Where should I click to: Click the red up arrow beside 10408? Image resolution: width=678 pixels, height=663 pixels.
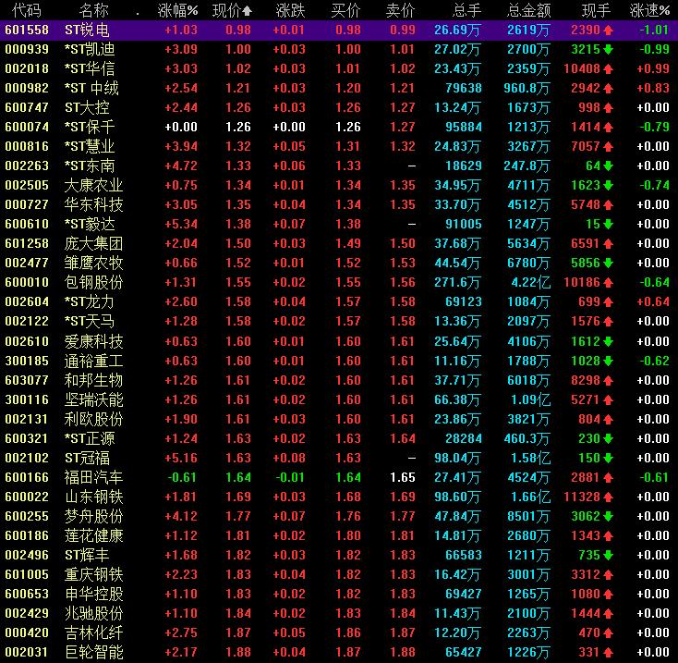[x=608, y=69]
